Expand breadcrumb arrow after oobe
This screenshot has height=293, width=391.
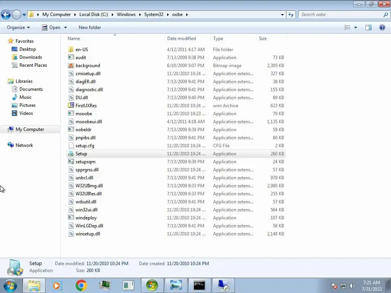pos(187,15)
